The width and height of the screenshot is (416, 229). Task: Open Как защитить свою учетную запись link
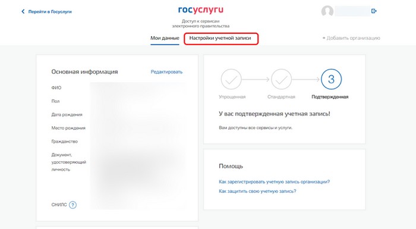pos(257,191)
